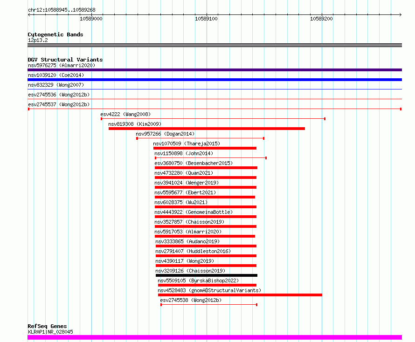The height and width of the screenshot is (342, 415).
Task: Click the red nsv4732280 variant bar
Action: (x=205, y=178)
